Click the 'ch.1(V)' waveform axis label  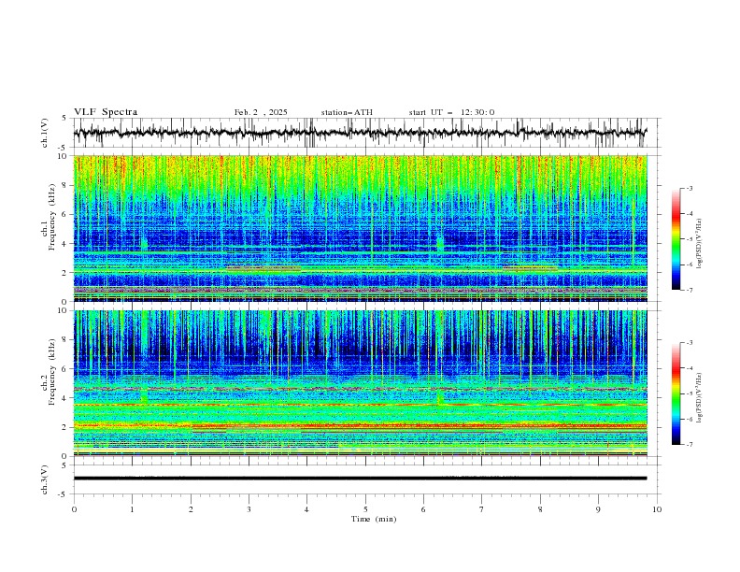(45, 133)
